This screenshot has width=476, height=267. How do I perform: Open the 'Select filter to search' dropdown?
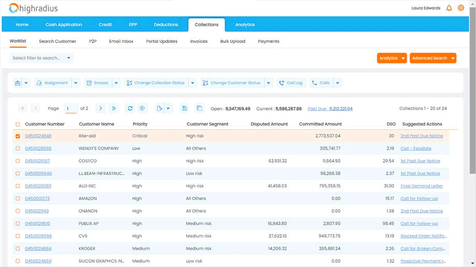[41, 58]
